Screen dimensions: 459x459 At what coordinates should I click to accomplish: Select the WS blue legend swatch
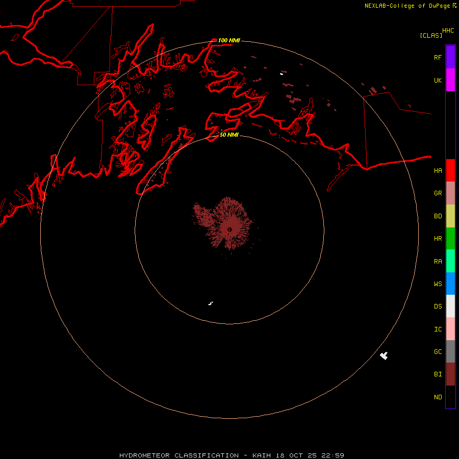click(450, 284)
